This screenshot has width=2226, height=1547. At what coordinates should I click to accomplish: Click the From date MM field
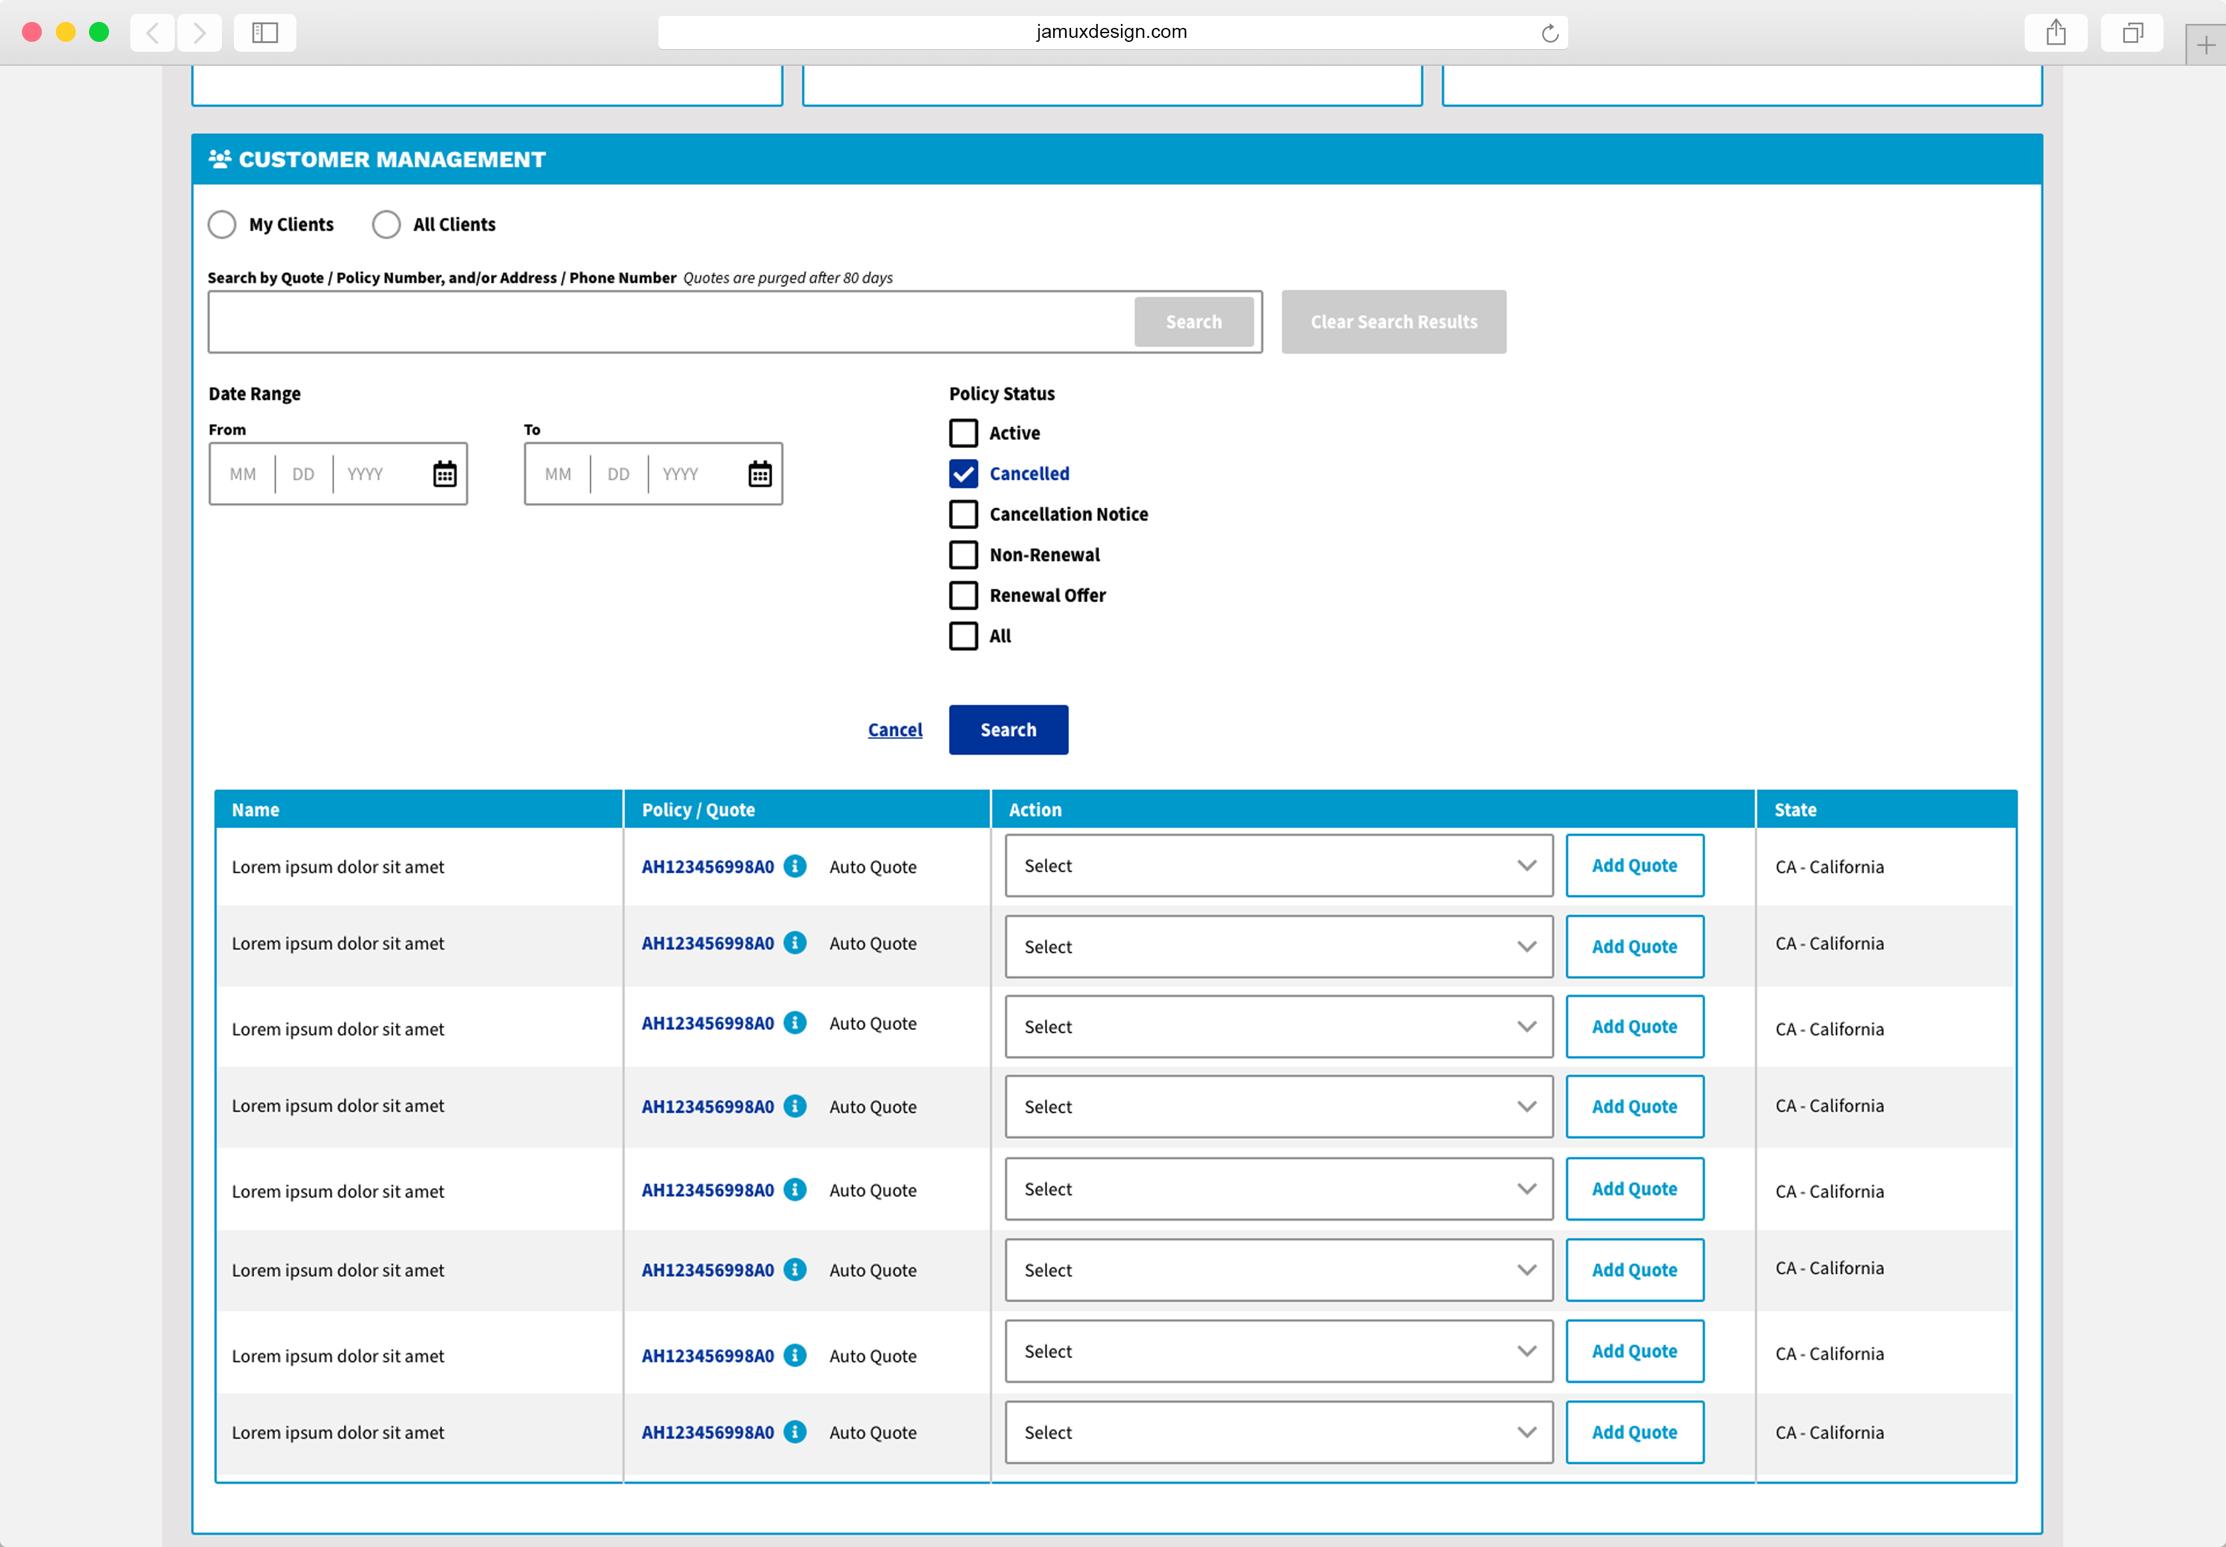coord(243,474)
